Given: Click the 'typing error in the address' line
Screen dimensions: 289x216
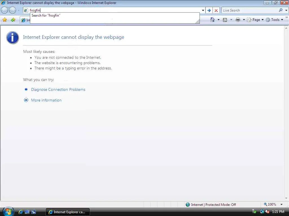Looking at the screenshot, I should point(73,68).
